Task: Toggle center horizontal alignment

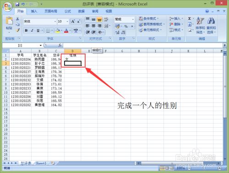Action: tap(93, 26)
